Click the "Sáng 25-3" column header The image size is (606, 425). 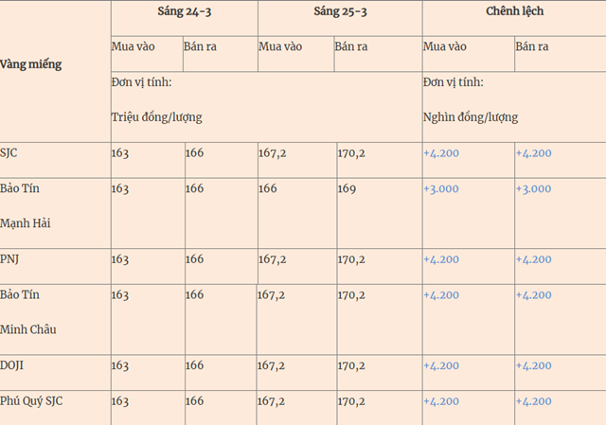click(340, 10)
